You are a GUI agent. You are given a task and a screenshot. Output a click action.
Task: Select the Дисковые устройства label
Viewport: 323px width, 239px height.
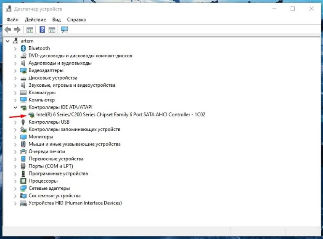pos(53,78)
